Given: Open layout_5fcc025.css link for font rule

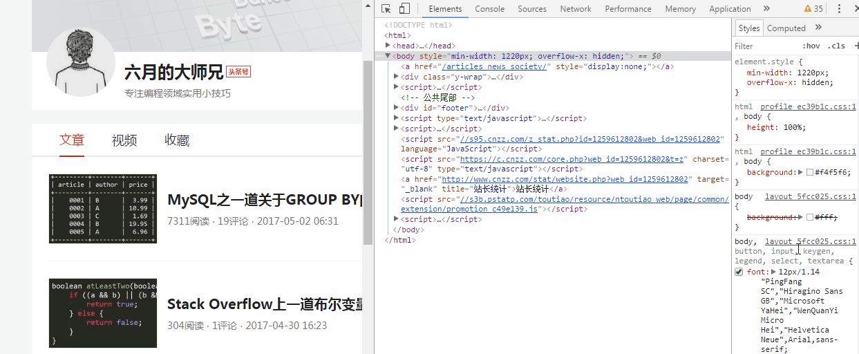Looking at the screenshot, I should pyautogui.click(x=810, y=241).
